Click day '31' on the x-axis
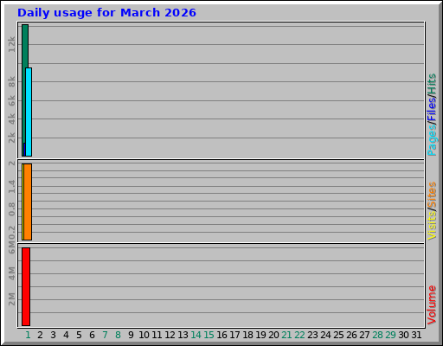Screen dimensions: 443x346 [416, 335]
